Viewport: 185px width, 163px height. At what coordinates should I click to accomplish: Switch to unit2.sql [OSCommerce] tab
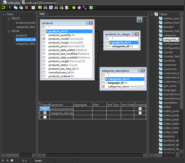39,3
